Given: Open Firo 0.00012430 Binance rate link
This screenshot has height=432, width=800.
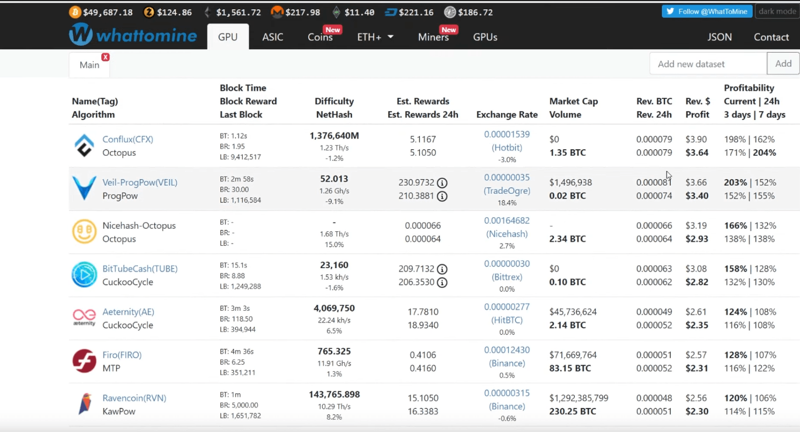Looking at the screenshot, I should (x=507, y=356).
